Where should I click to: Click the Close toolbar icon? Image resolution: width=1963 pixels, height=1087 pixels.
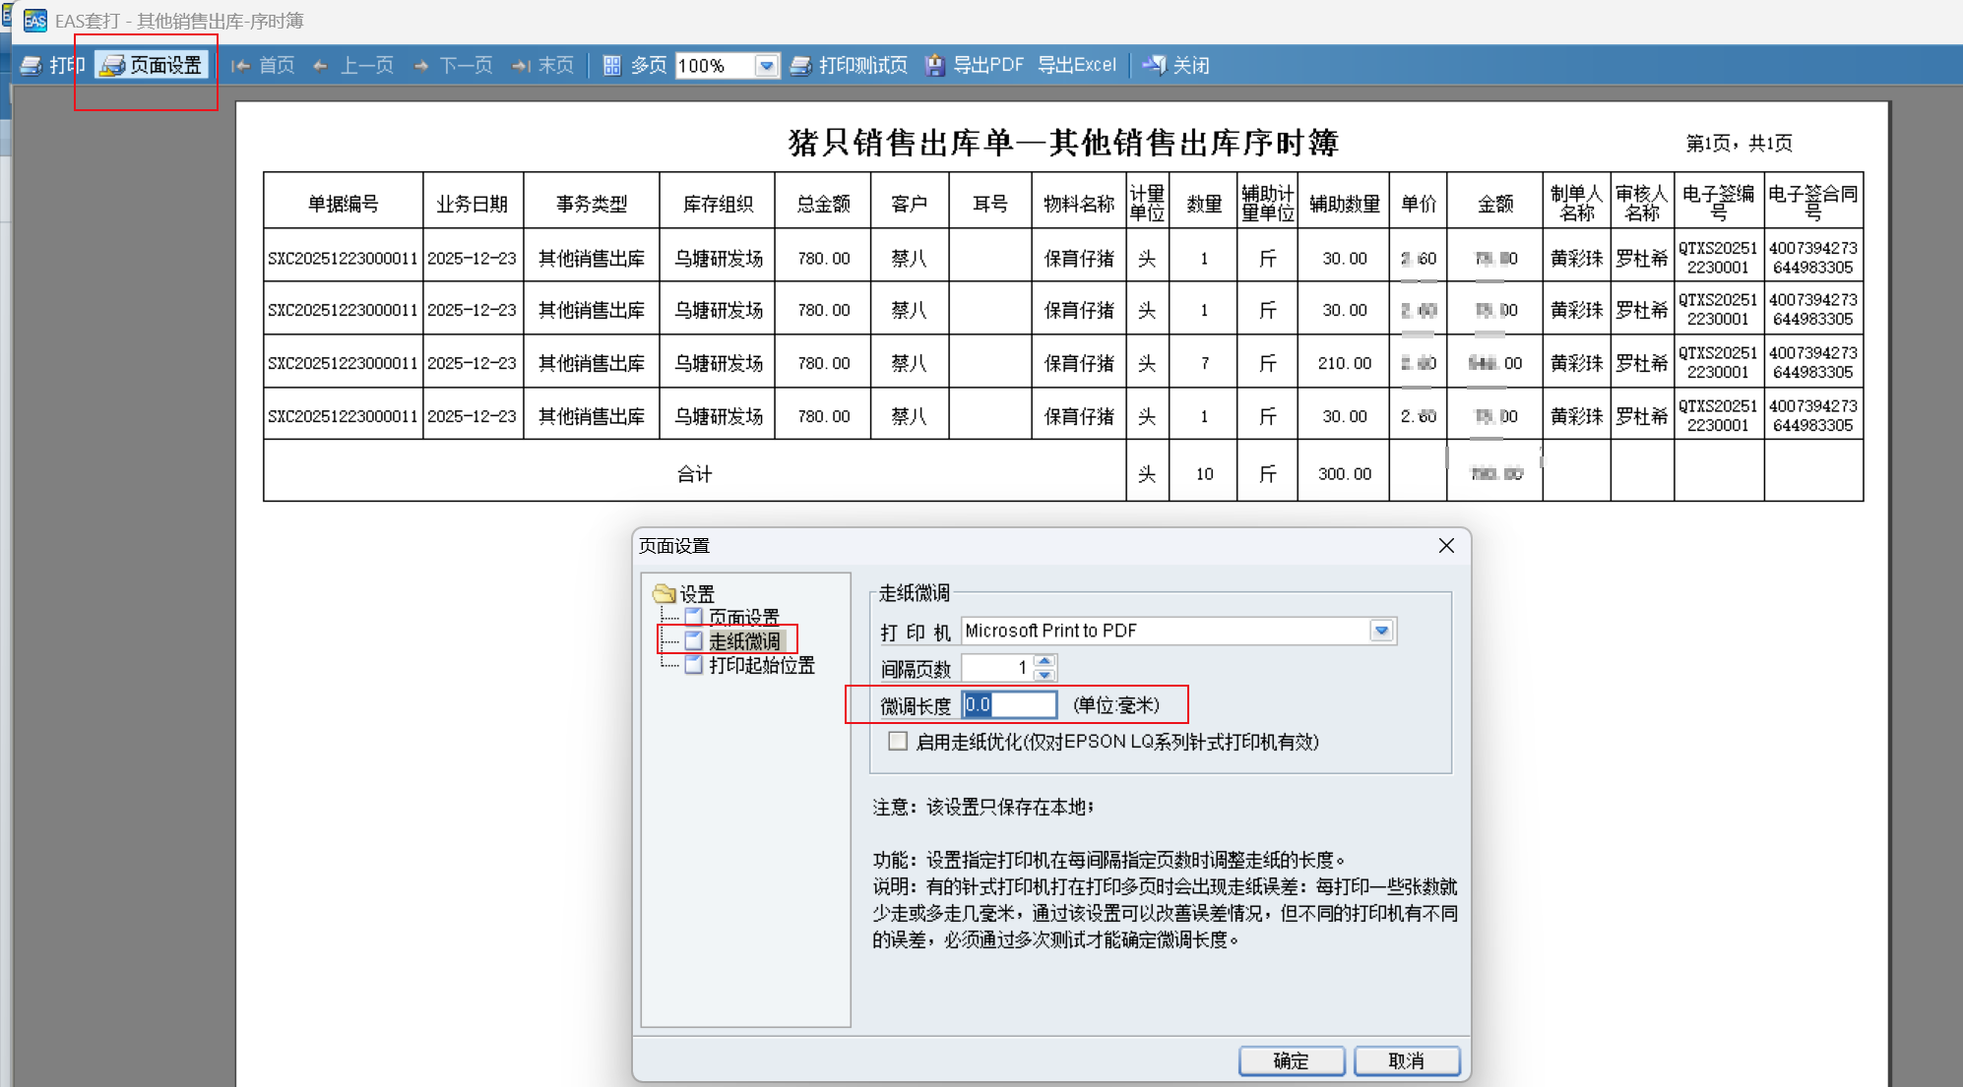1154,66
